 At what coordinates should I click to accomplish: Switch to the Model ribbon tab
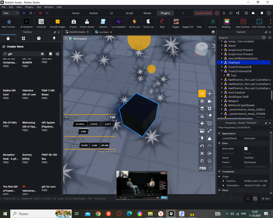click(x=147, y=13)
